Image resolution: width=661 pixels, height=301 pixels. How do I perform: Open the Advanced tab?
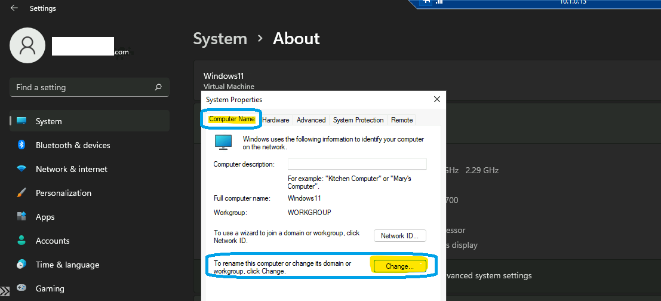point(311,120)
